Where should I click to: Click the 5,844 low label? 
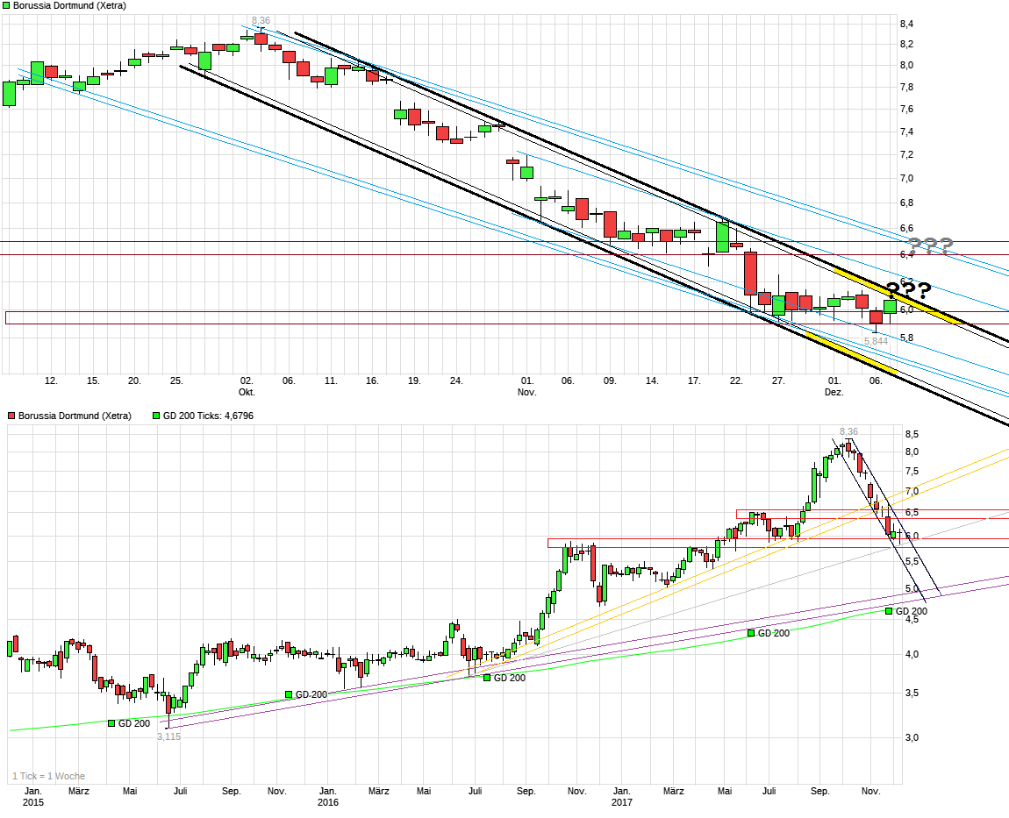[x=876, y=341]
